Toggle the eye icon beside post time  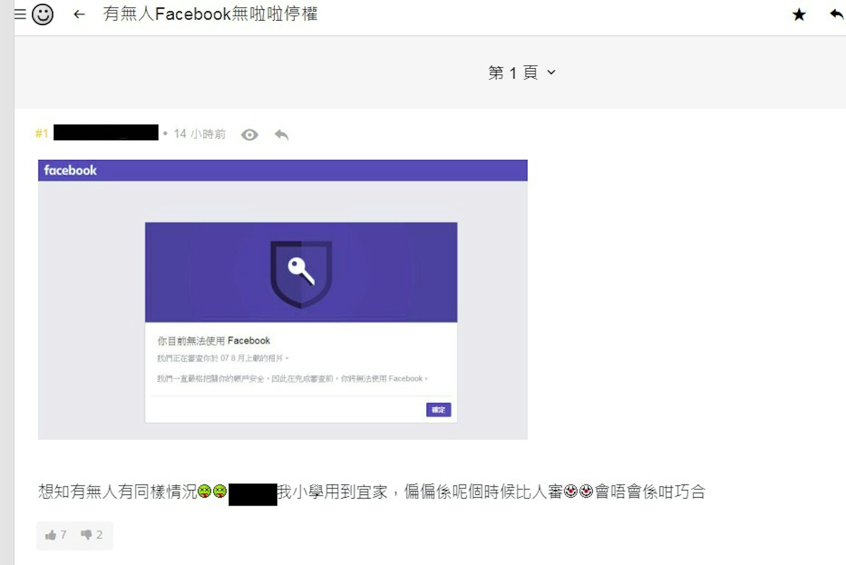pyautogui.click(x=249, y=134)
